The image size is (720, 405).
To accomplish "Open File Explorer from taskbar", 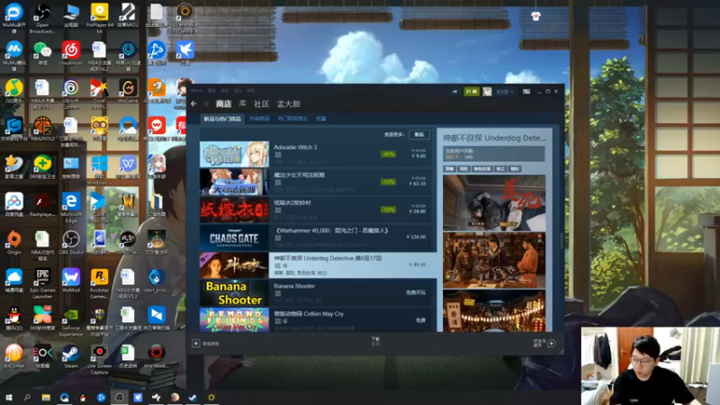I will pos(46,397).
